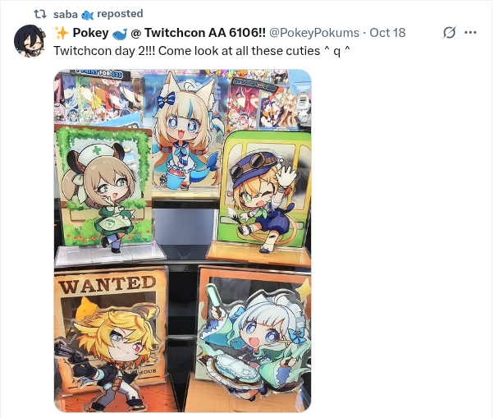Click the Pokey display name
This screenshot has width=494, height=418.
pos(91,33)
